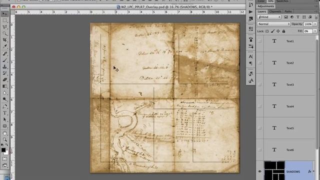This screenshot has height=180, width=320.
Task: Select the Rectangular Marquee tool
Action: pos(4,20)
